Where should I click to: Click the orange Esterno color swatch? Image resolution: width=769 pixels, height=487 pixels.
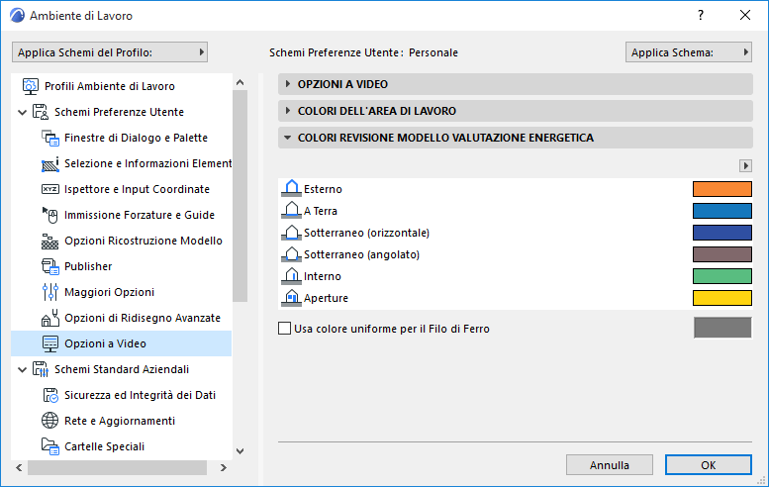[x=722, y=189]
